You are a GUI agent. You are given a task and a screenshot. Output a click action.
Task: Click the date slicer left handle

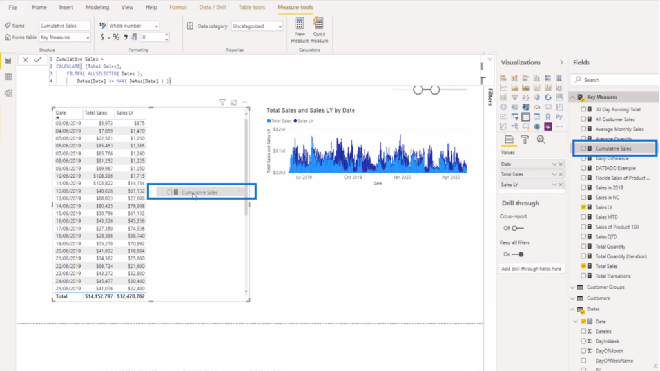418,90
